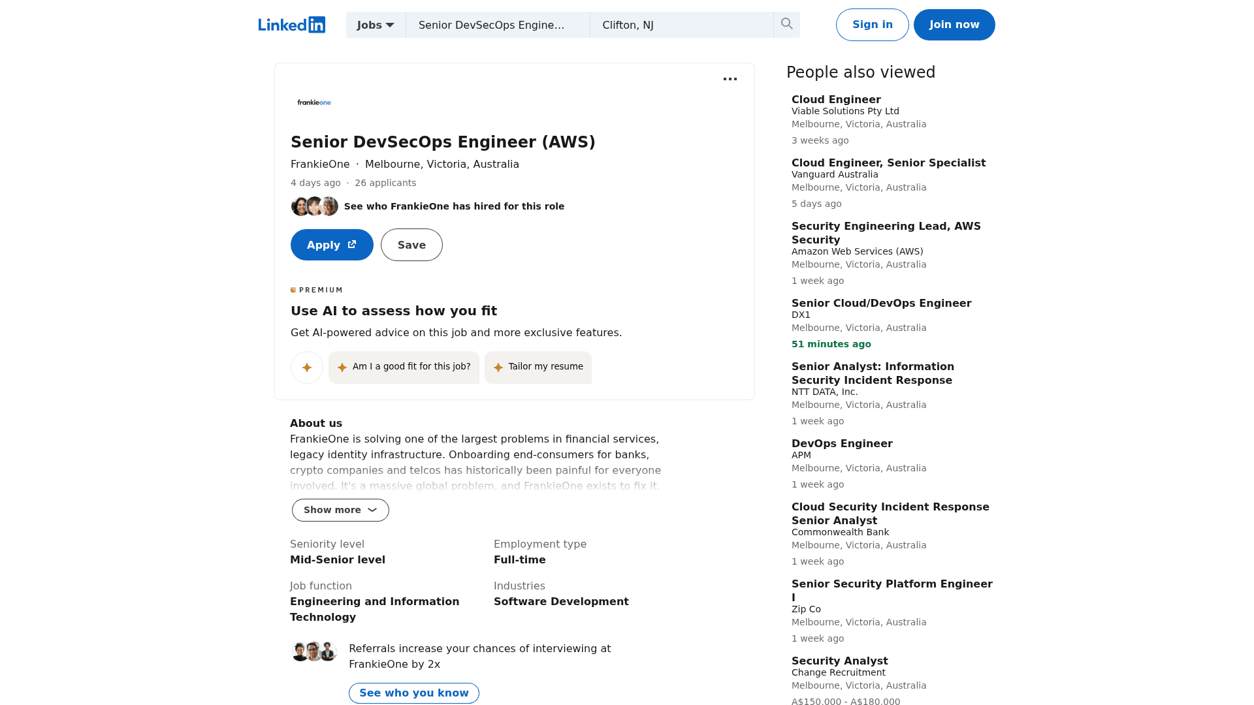The image size is (1254, 705).
Task: Ask Am I a good fit for this job
Action: 404,368
